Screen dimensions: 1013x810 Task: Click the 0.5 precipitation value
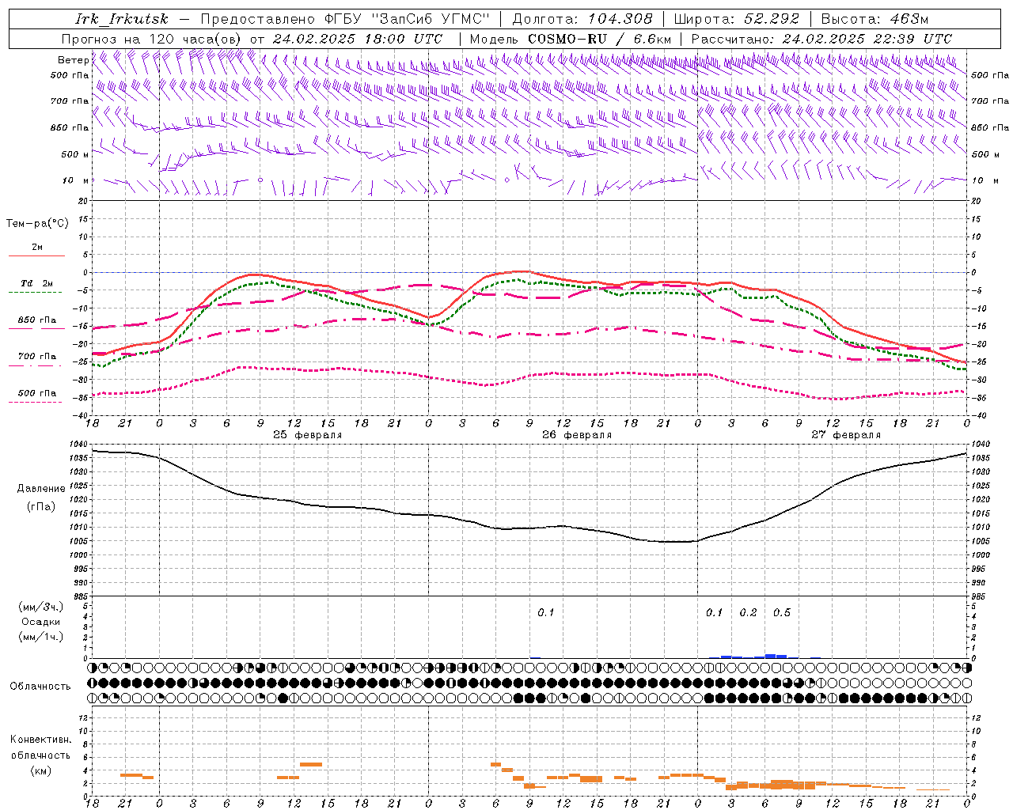[782, 613]
